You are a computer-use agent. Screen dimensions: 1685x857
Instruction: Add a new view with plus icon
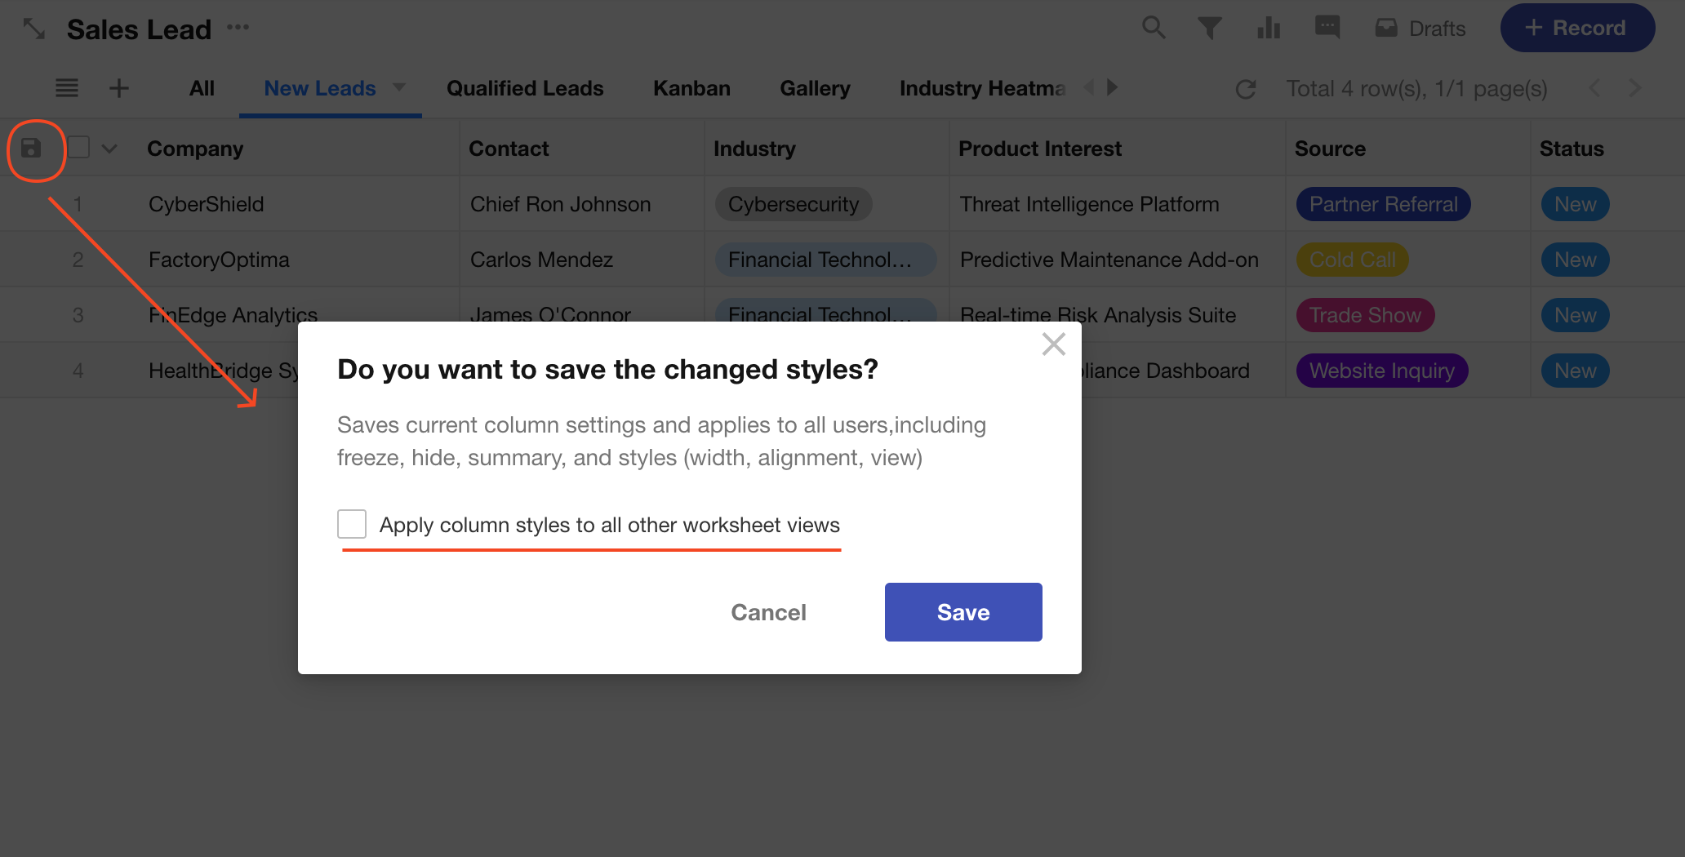(x=119, y=88)
